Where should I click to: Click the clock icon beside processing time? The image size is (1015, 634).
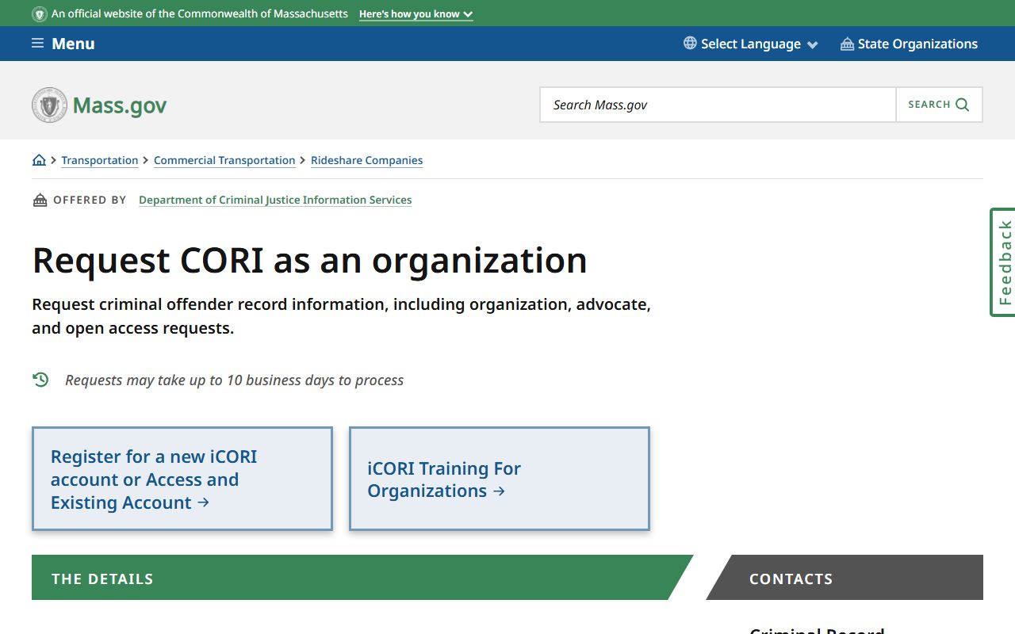(40, 380)
